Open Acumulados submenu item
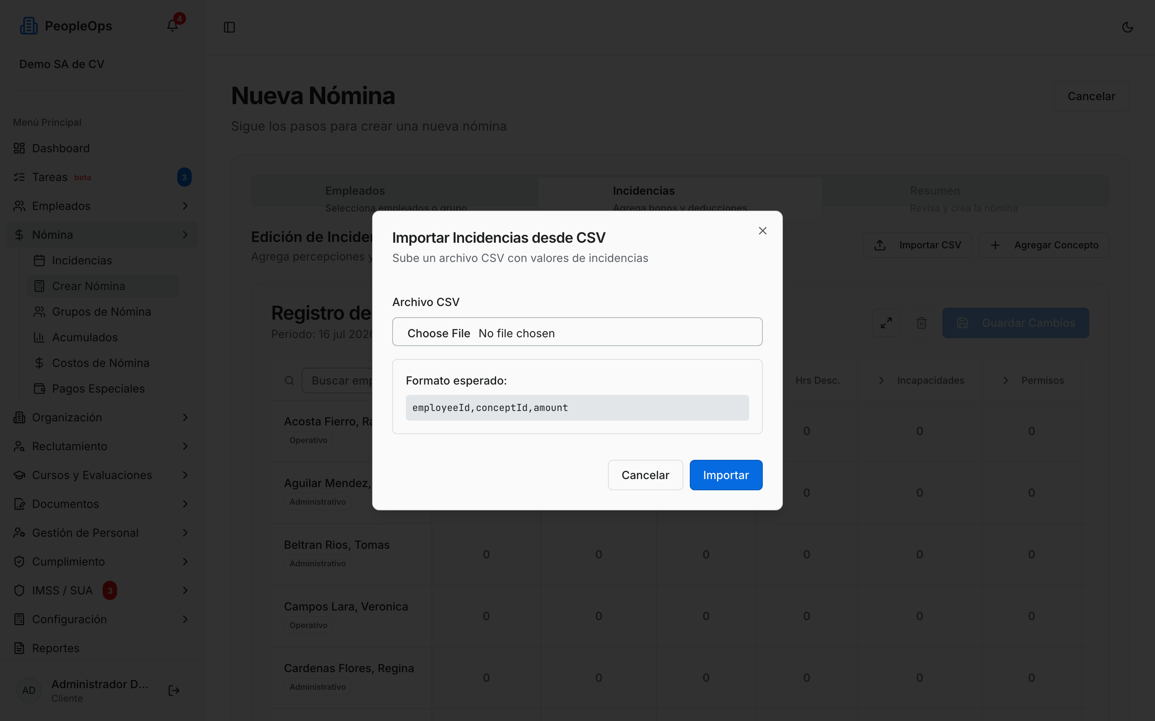The height and width of the screenshot is (721, 1155). pyautogui.click(x=85, y=337)
